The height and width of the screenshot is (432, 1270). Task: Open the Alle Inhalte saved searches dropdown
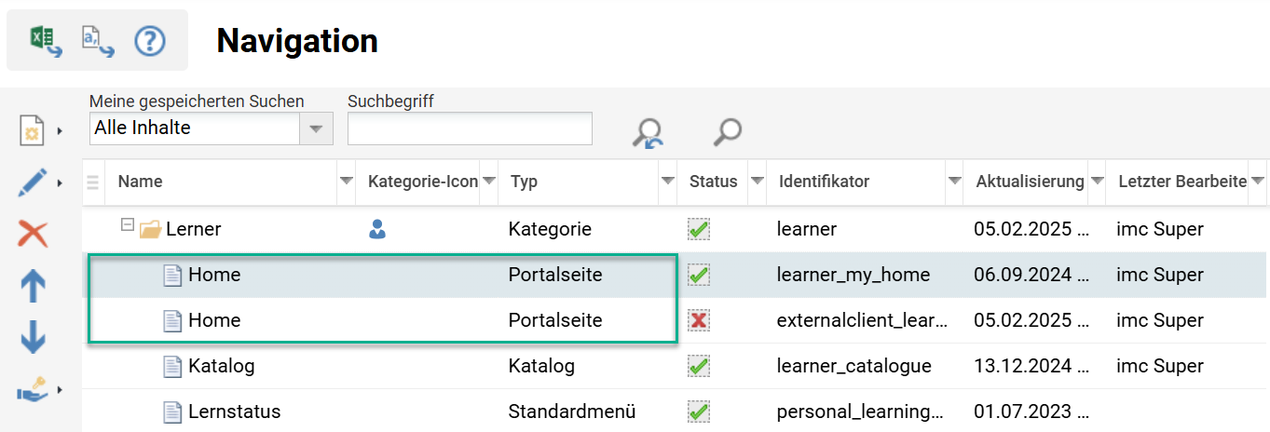pos(316,128)
